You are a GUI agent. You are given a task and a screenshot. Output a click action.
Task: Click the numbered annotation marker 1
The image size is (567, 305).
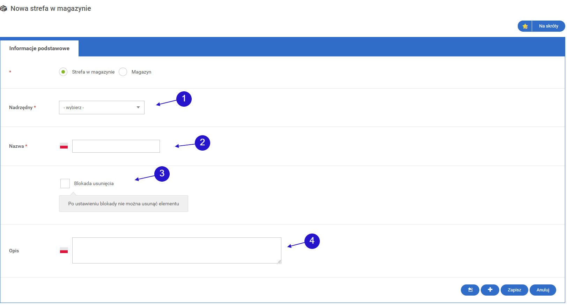(x=184, y=99)
